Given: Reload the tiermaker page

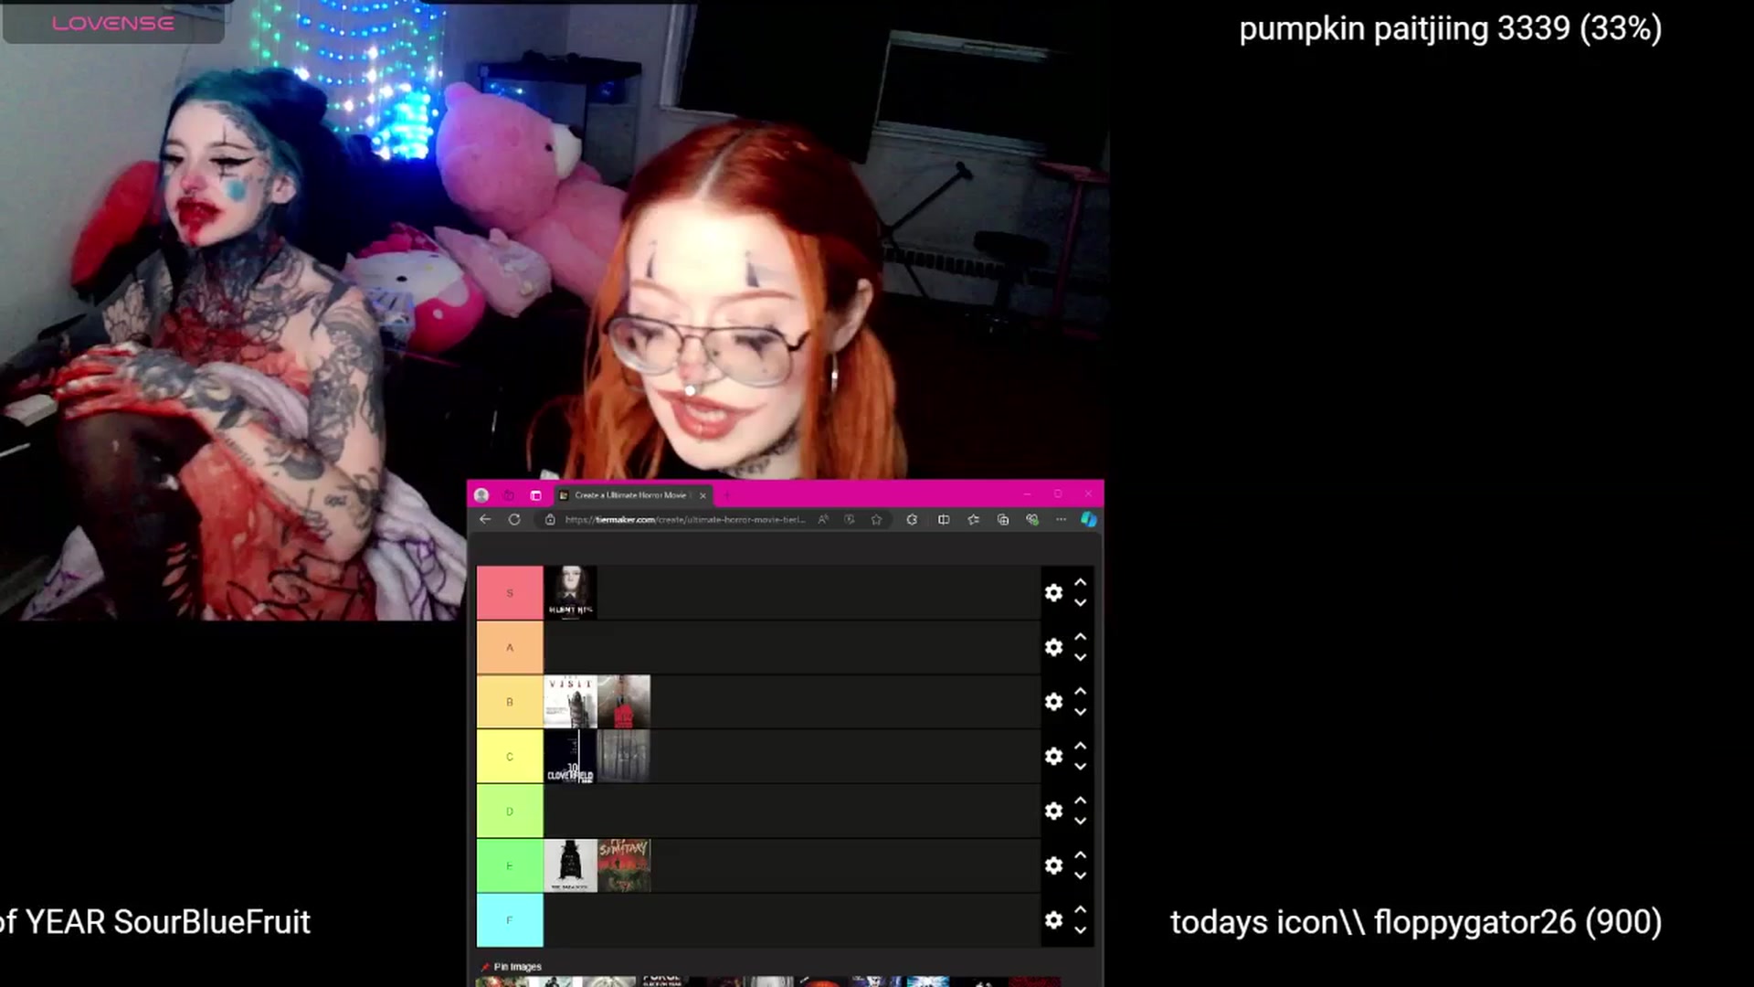Looking at the screenshot, I should (x=514, y=519).
